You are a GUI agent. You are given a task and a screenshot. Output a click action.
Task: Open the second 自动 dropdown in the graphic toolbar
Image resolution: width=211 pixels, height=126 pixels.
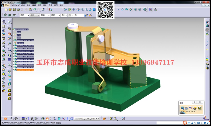(35, 15)
